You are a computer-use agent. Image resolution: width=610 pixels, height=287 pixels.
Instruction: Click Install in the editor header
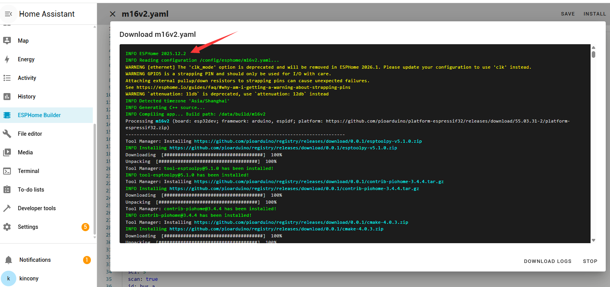point(594,14)
